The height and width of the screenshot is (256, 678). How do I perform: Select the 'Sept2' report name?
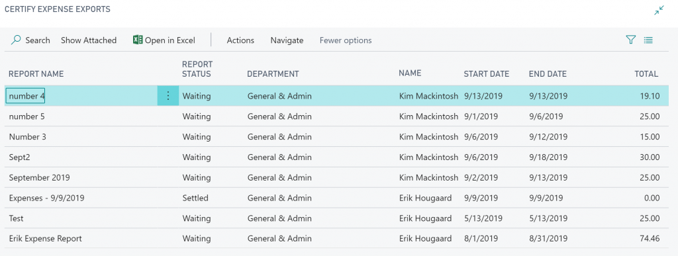click(x=19, y=157)
